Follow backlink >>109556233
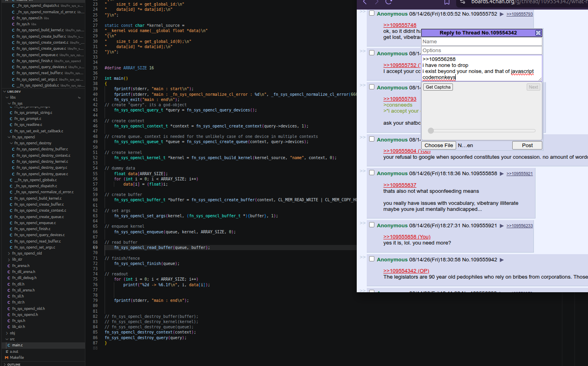 pos(519,226)
